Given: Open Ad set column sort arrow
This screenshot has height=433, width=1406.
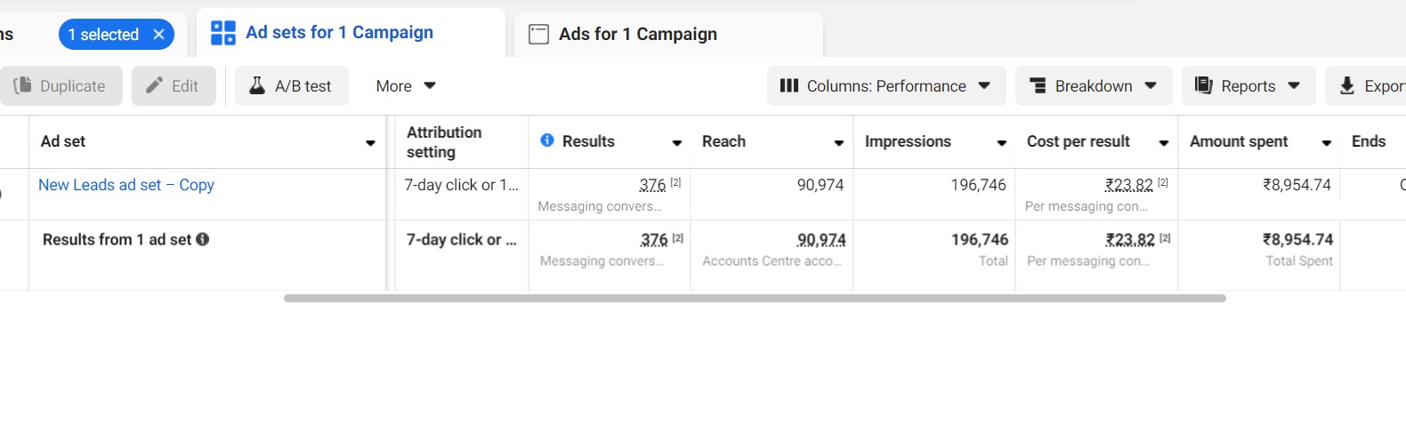Looking at the screenshot, I should pyautogui.click(x=370, y=142).
